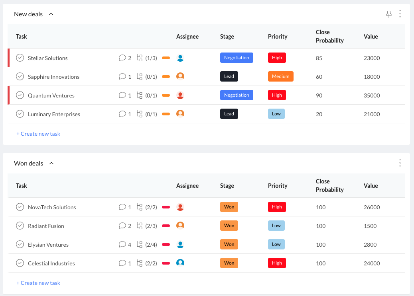Image resolution: width=414 pixels, height=296 pixels.
Task: Toggle completion of NovaTech Solutions
Action: pos(20,207)
